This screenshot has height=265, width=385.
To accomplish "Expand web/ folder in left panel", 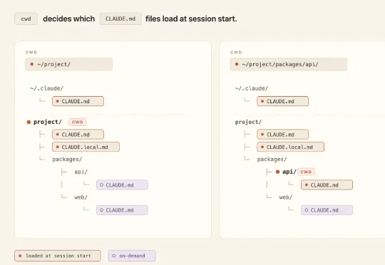I will (81, 197).
